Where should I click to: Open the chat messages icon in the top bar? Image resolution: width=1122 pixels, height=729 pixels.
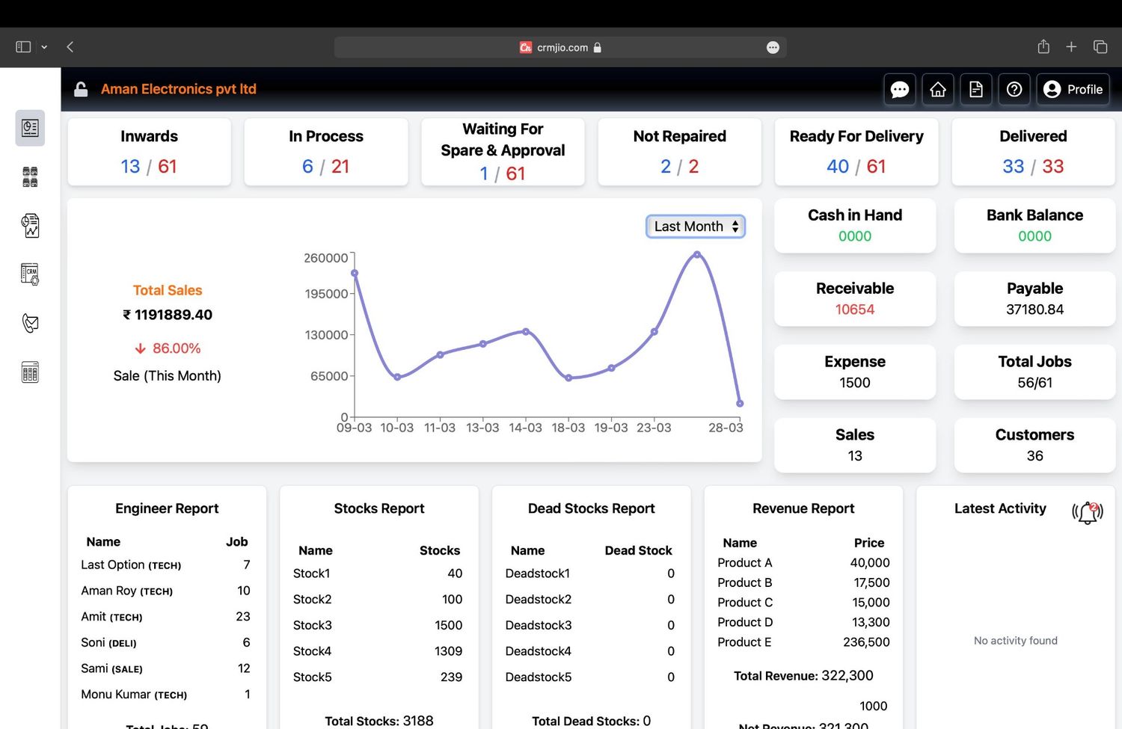tap(899, 89)
